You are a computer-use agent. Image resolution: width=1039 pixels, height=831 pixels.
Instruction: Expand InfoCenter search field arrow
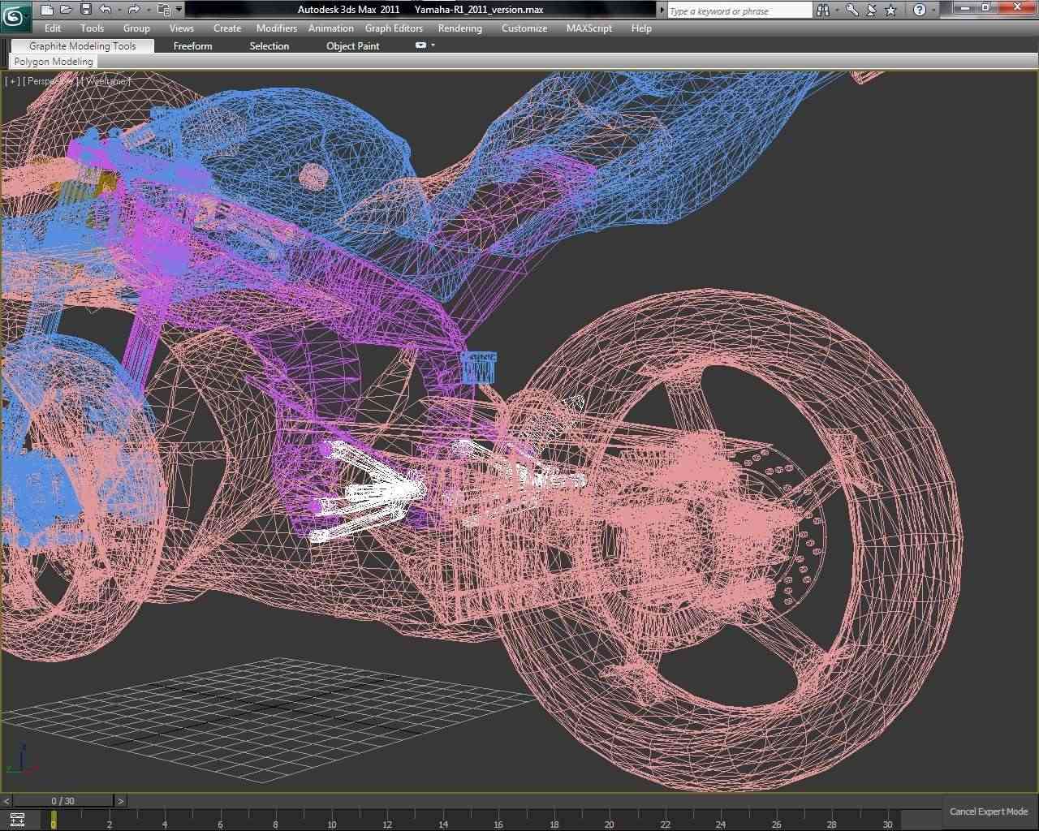[x=662, y=10]
